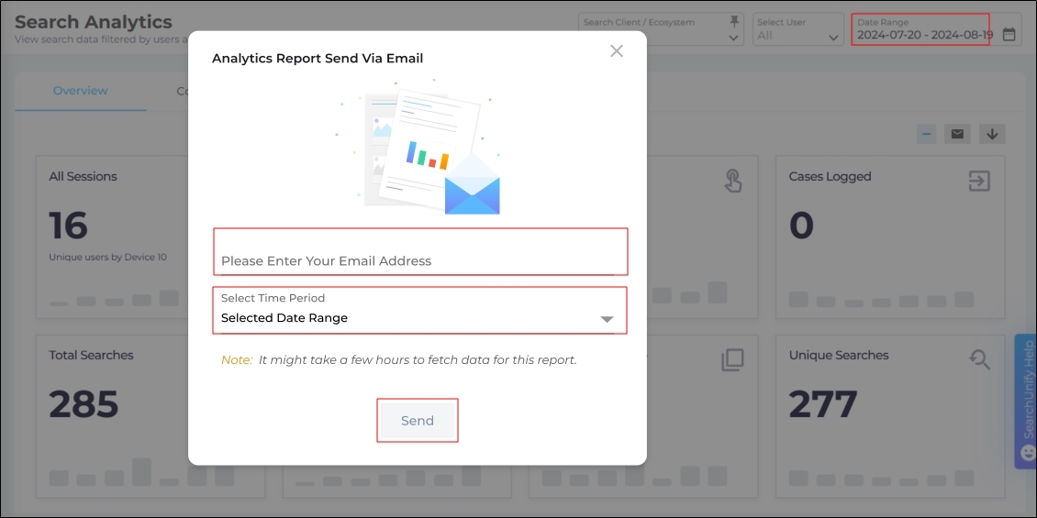
Task: Click the tap-hand icon on the card
Action: [732, 182]
